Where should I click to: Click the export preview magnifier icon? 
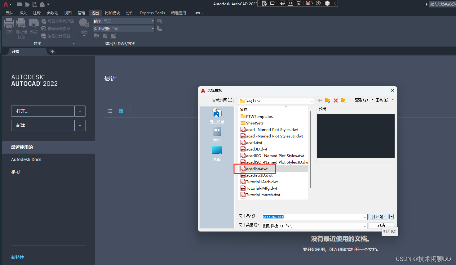click(96, 36)
